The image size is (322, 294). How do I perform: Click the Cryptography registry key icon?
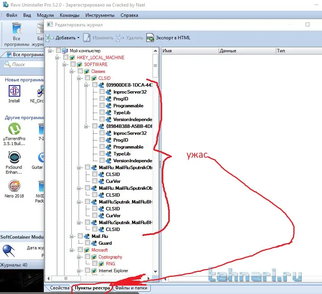(x=94, y=257)
